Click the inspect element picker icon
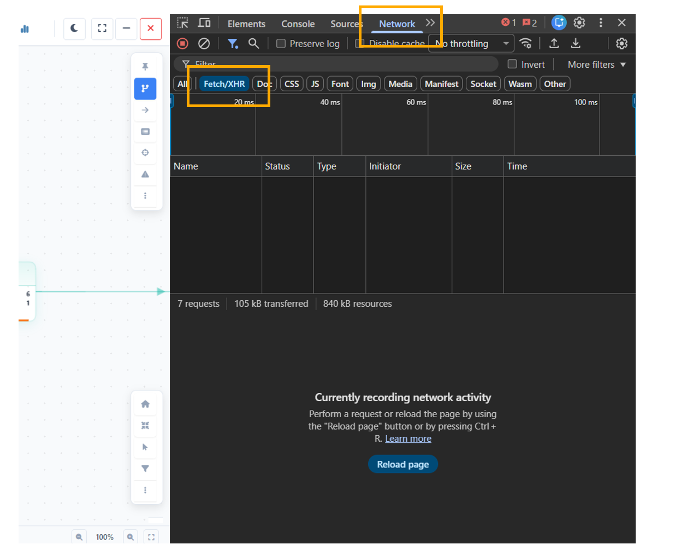This screenshot has height=556, width=693. coord(182,23)
